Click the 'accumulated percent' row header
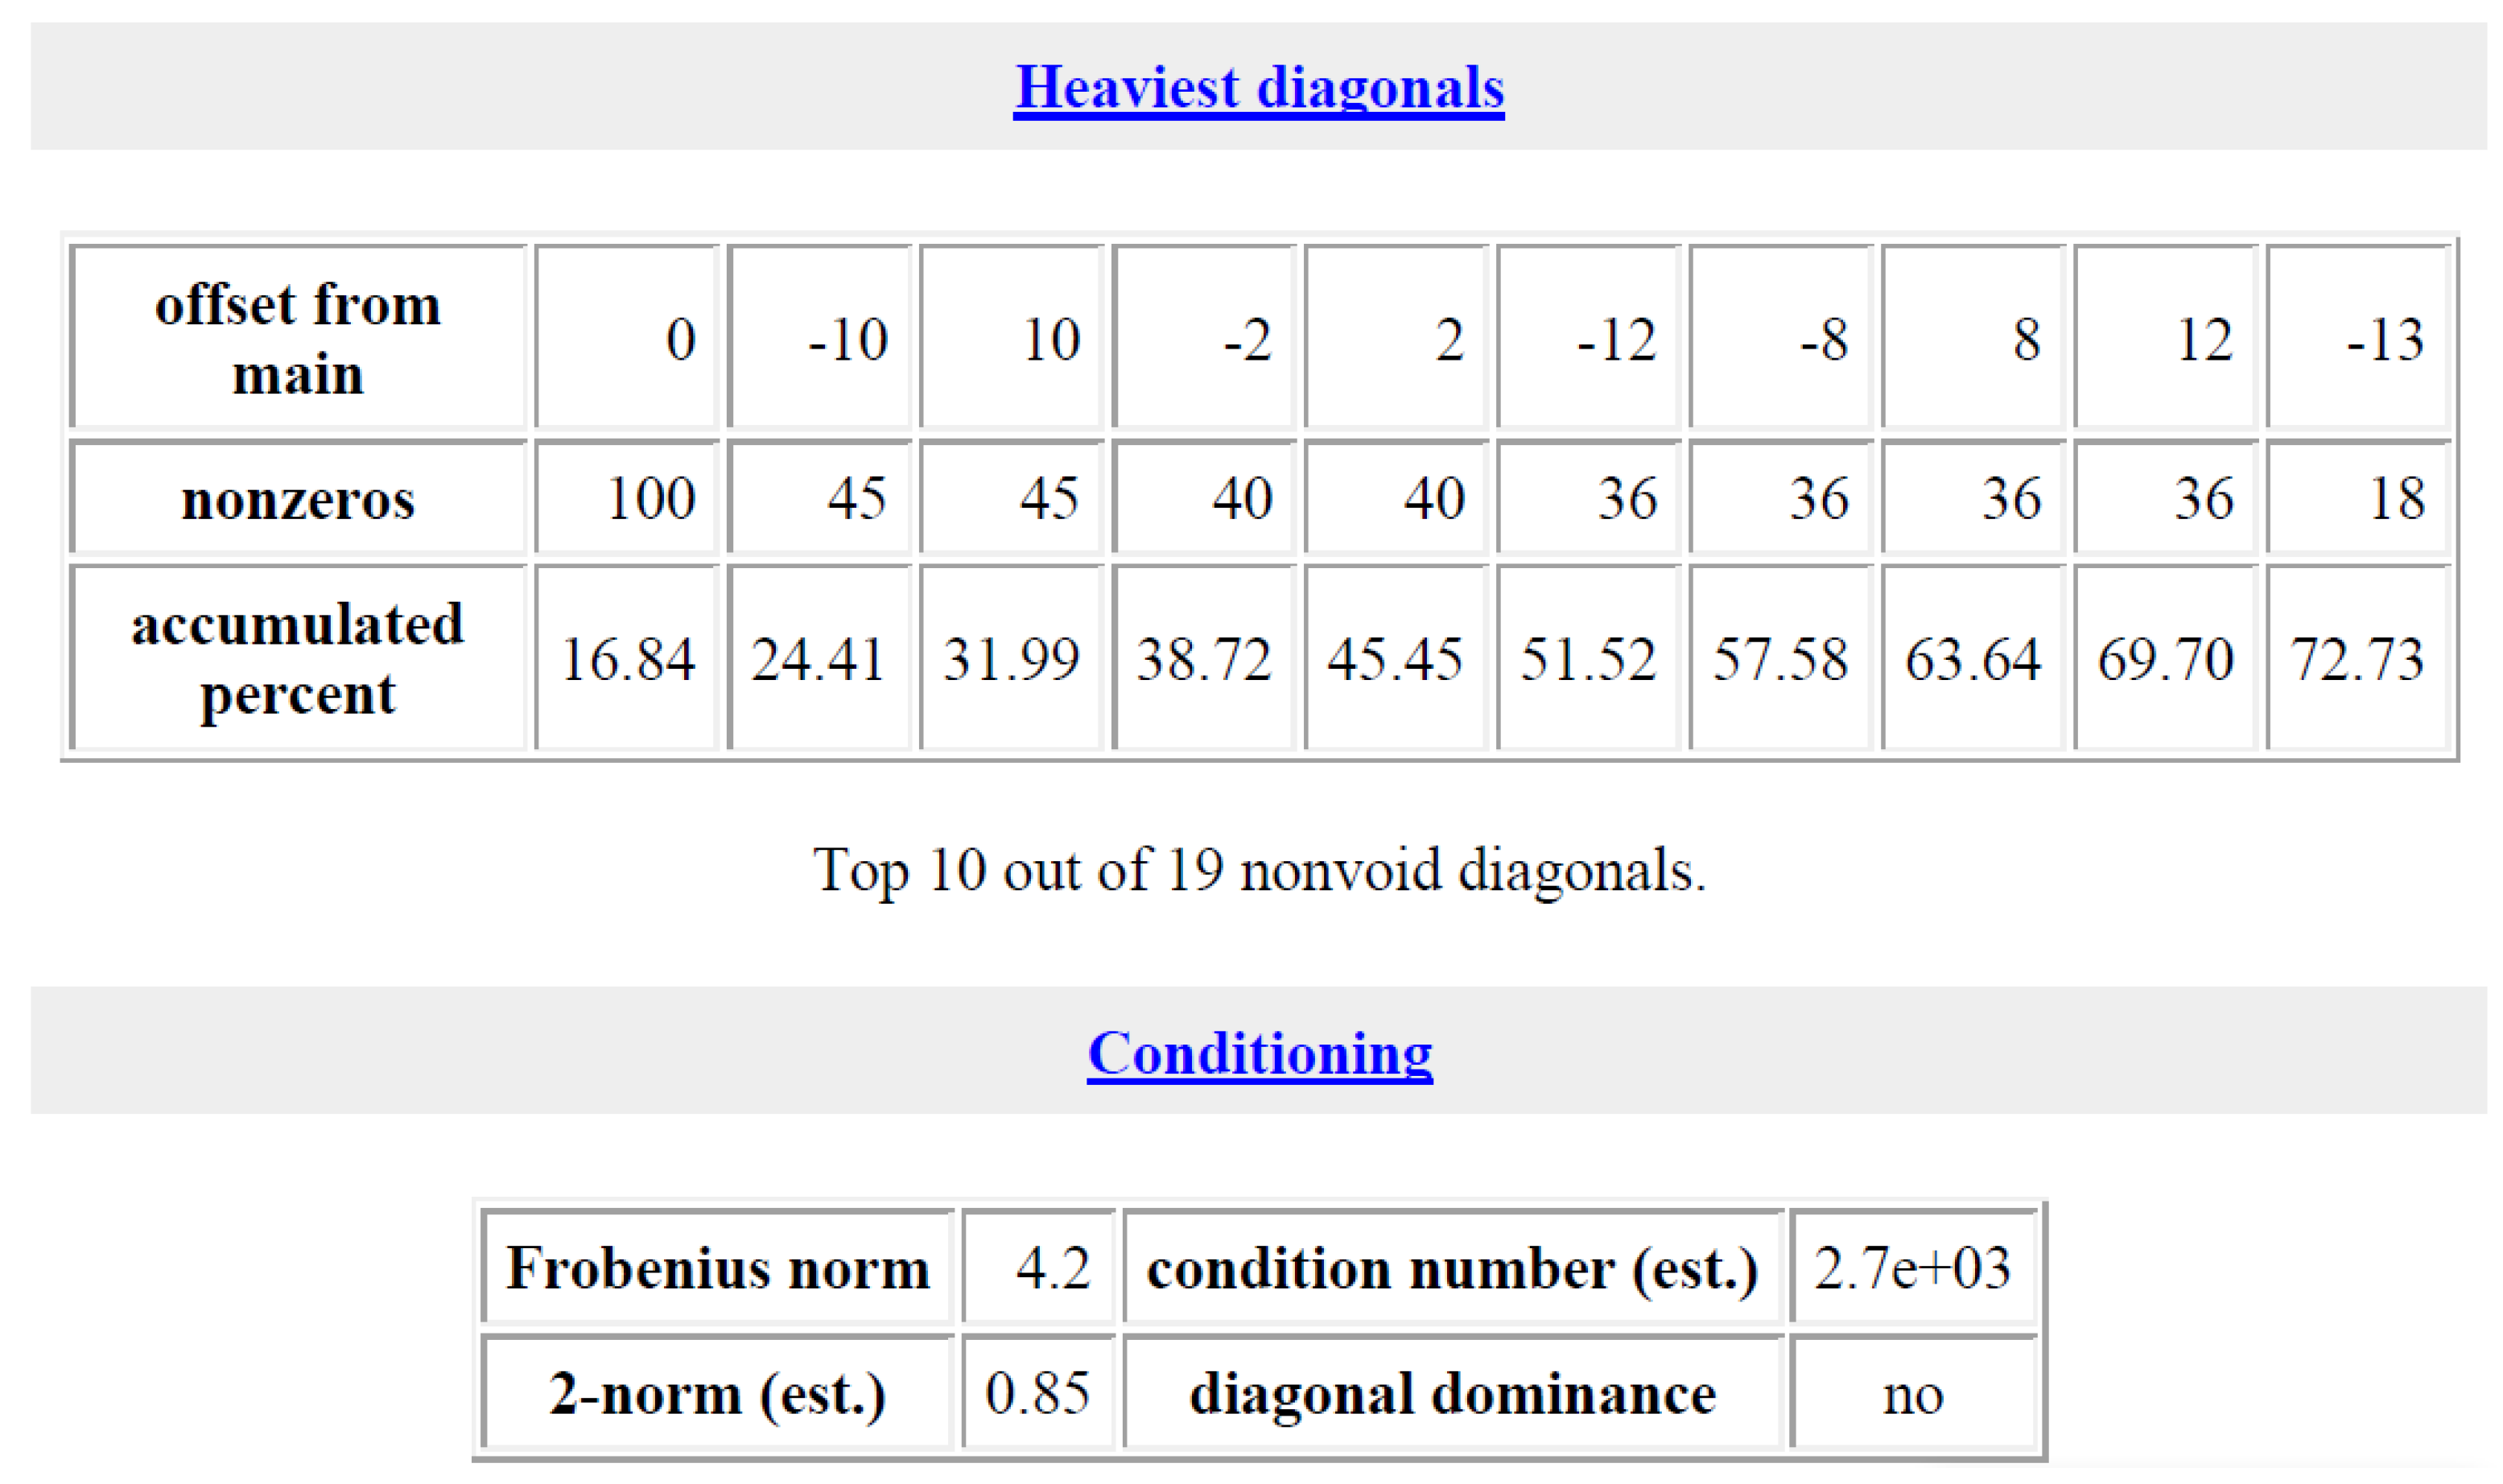The width and height of the screenshot is (2503, 1484). [298, 658]
